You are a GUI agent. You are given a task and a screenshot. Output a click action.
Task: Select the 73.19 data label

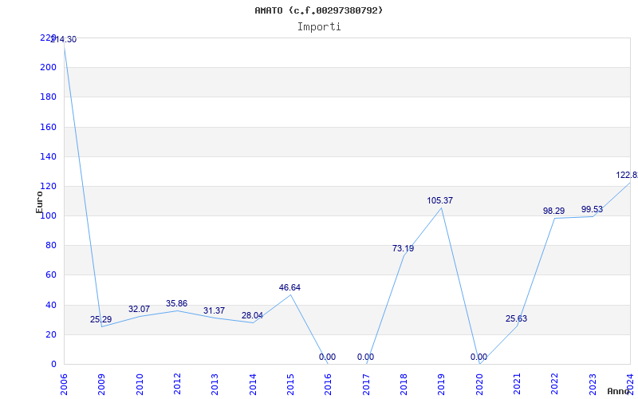click(x=404, y=249)
